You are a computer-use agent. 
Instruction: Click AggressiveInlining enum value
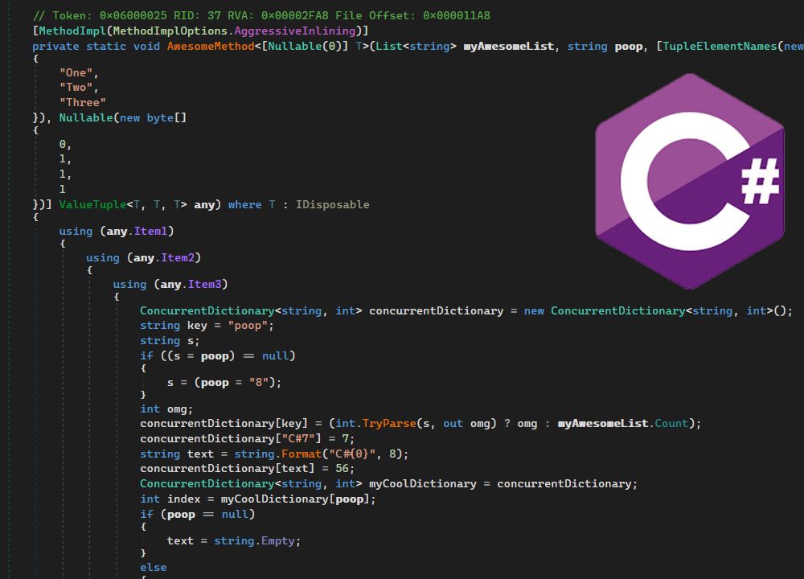(295, 31)
